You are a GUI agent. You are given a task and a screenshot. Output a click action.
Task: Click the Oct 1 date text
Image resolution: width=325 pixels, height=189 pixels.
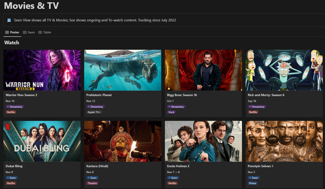(170, 101)
